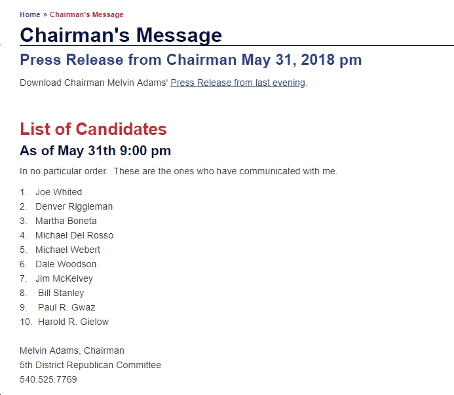Select candidate Michael Del Rosso
This screenshot has width=454, height=395.
[75, 235]
